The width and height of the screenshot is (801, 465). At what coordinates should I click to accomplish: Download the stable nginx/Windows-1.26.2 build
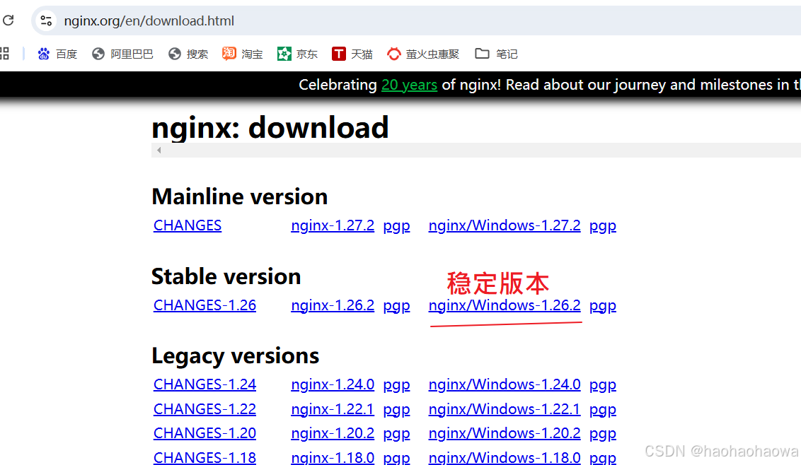504,305
